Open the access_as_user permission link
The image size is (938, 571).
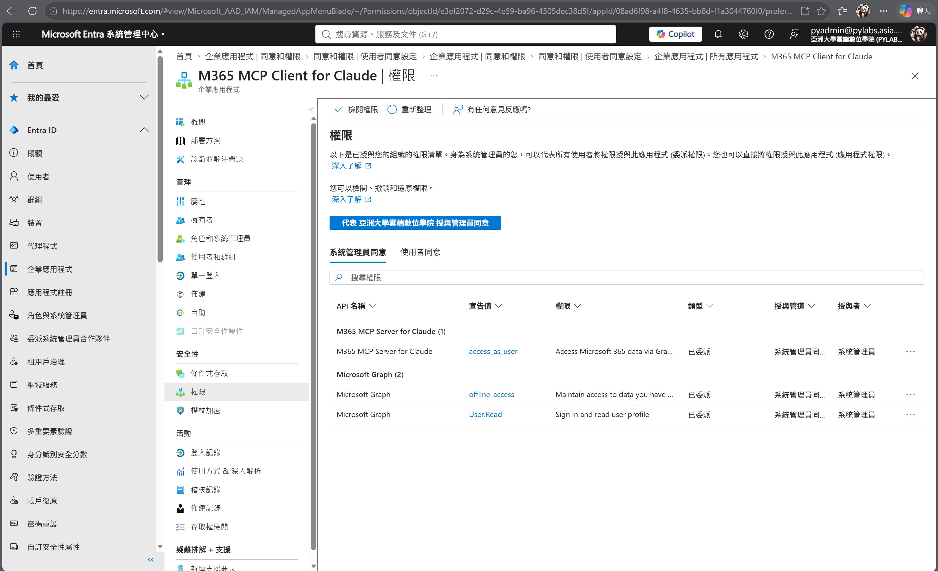coord(493,352)
